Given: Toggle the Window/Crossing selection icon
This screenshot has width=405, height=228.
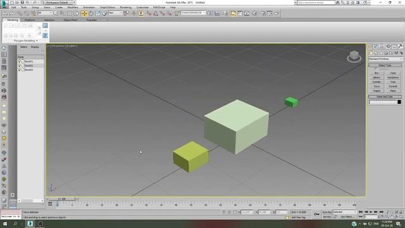Looking at the screenshot, I should coord(77,13).
